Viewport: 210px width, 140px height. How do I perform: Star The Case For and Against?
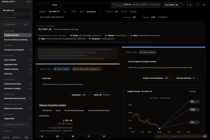(30, 50)
